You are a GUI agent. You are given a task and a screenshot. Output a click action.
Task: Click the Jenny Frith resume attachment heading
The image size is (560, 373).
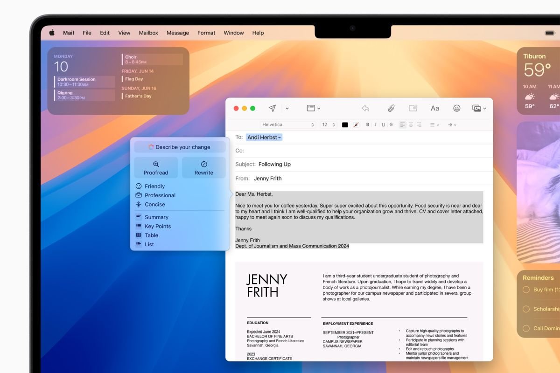266,285
